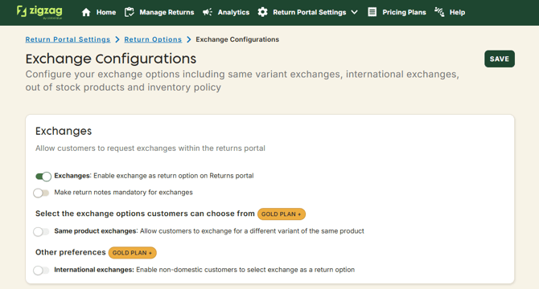Click the Manage Returns clipboard icon

(130, 12)
